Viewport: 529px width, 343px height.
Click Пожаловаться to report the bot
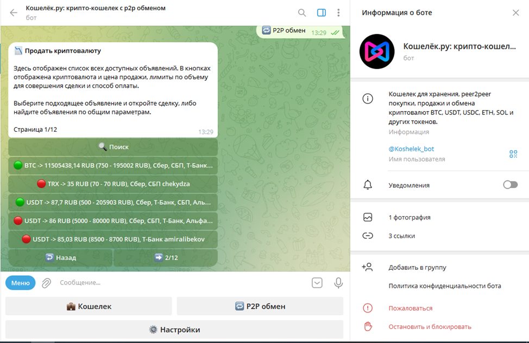(x=410, y=308)
